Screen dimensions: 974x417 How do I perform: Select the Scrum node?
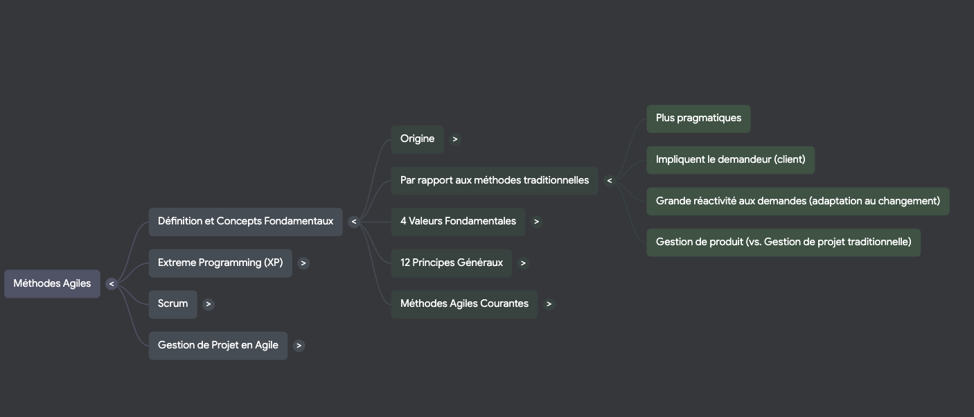pos(172,304)
